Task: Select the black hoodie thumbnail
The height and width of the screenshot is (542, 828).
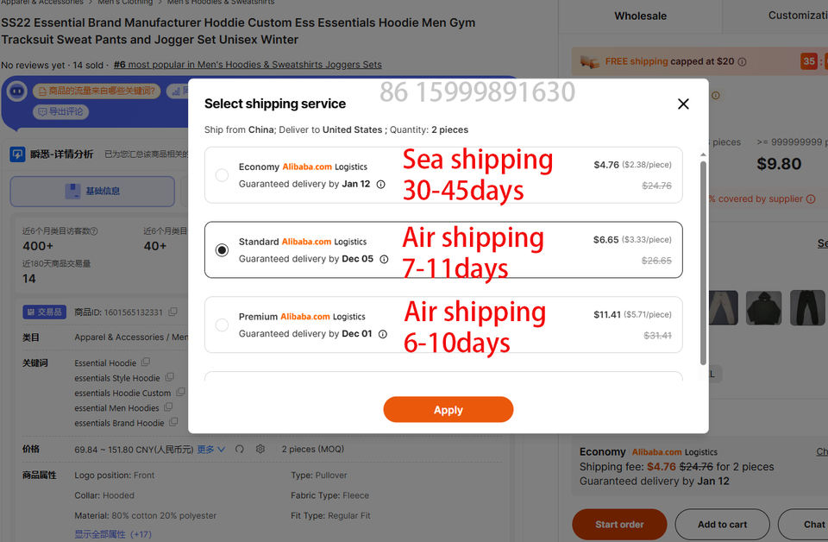Action: point(763,307)
